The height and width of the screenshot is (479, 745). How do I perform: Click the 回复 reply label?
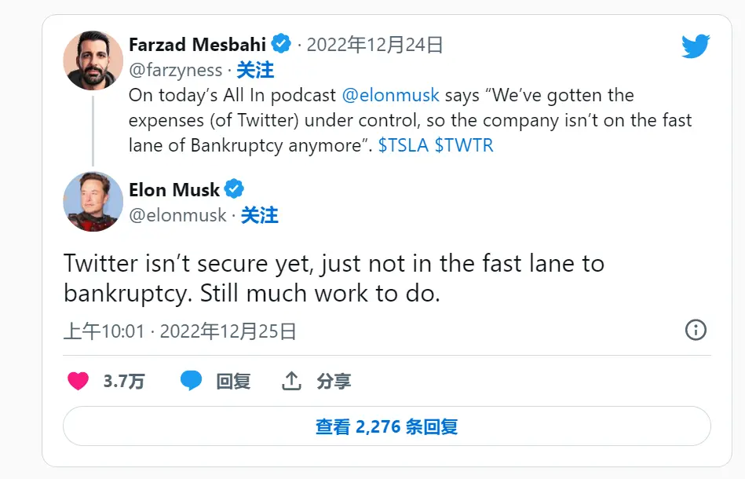point(233,382)
